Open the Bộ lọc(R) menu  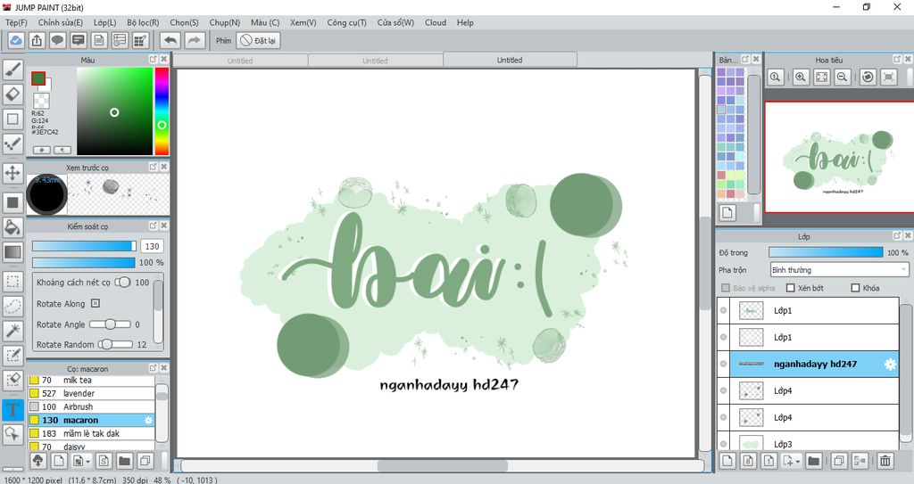click(144, 22)
